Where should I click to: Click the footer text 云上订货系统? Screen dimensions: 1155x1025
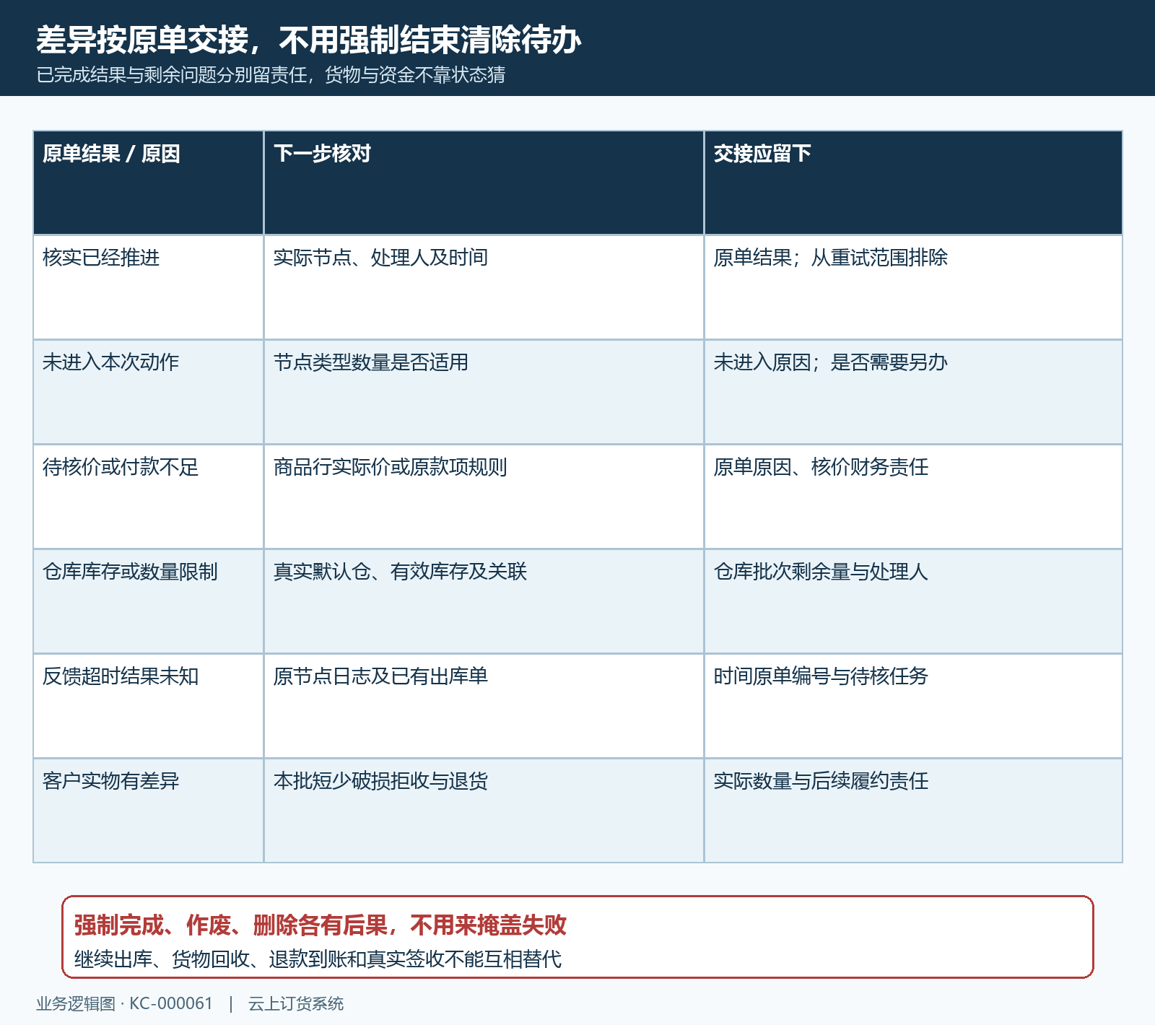(x=296, y=1003)
